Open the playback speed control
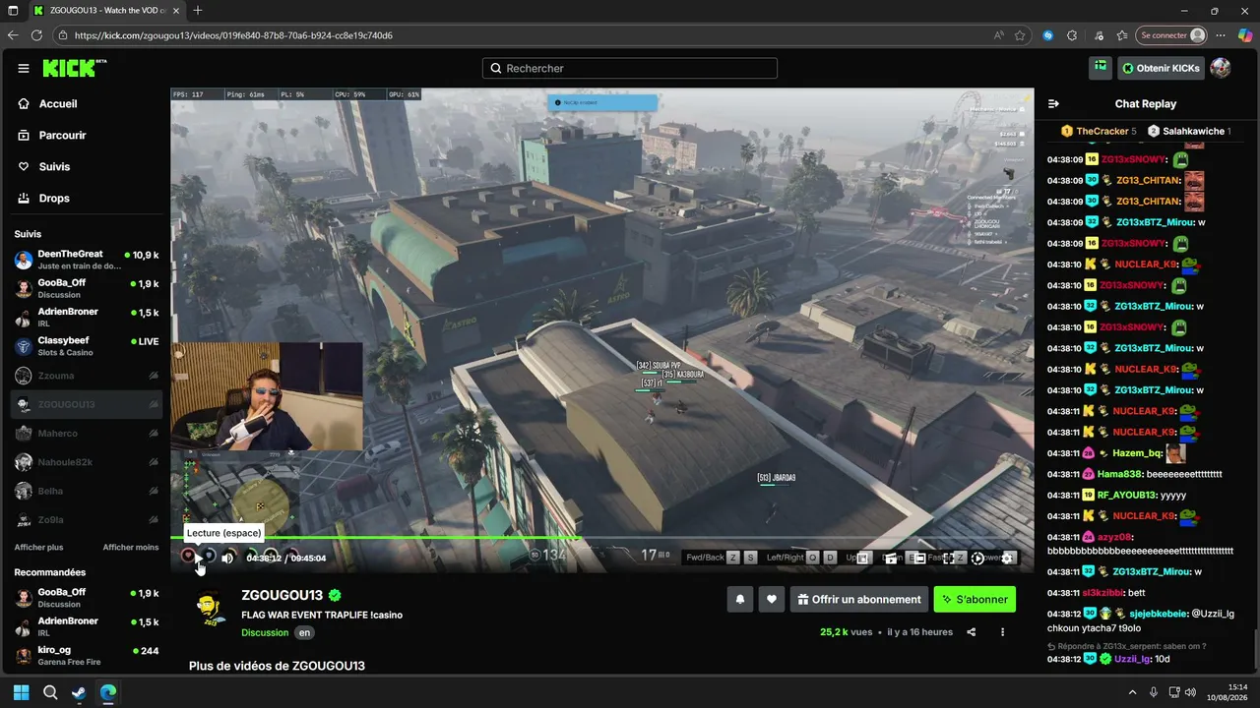 [x=977, y=558]
